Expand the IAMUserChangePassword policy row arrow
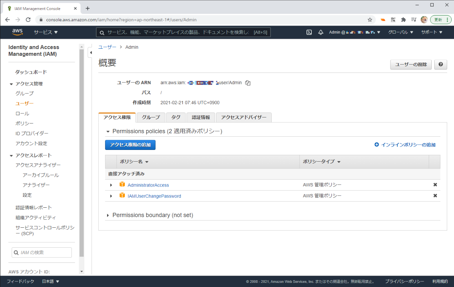454x287 pixels. (x=111, y=196)
